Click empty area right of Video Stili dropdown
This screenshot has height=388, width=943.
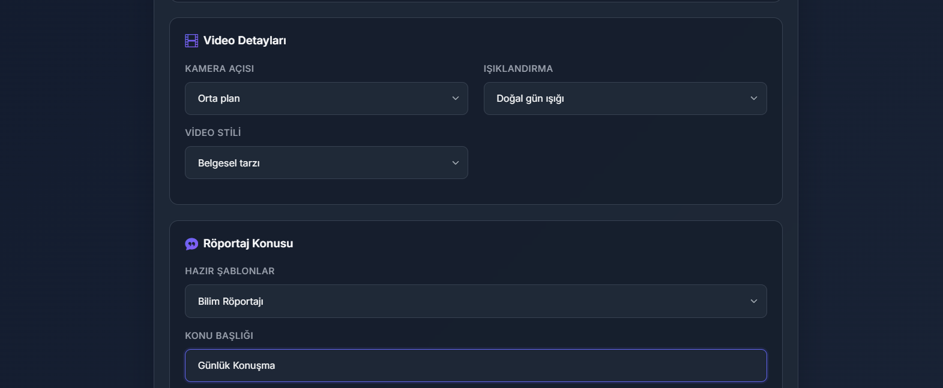pos(625,163)
